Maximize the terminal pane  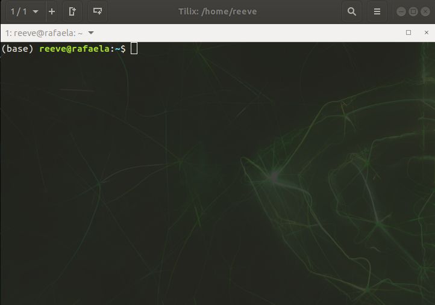pyautogui.click(x=408, y=32)
